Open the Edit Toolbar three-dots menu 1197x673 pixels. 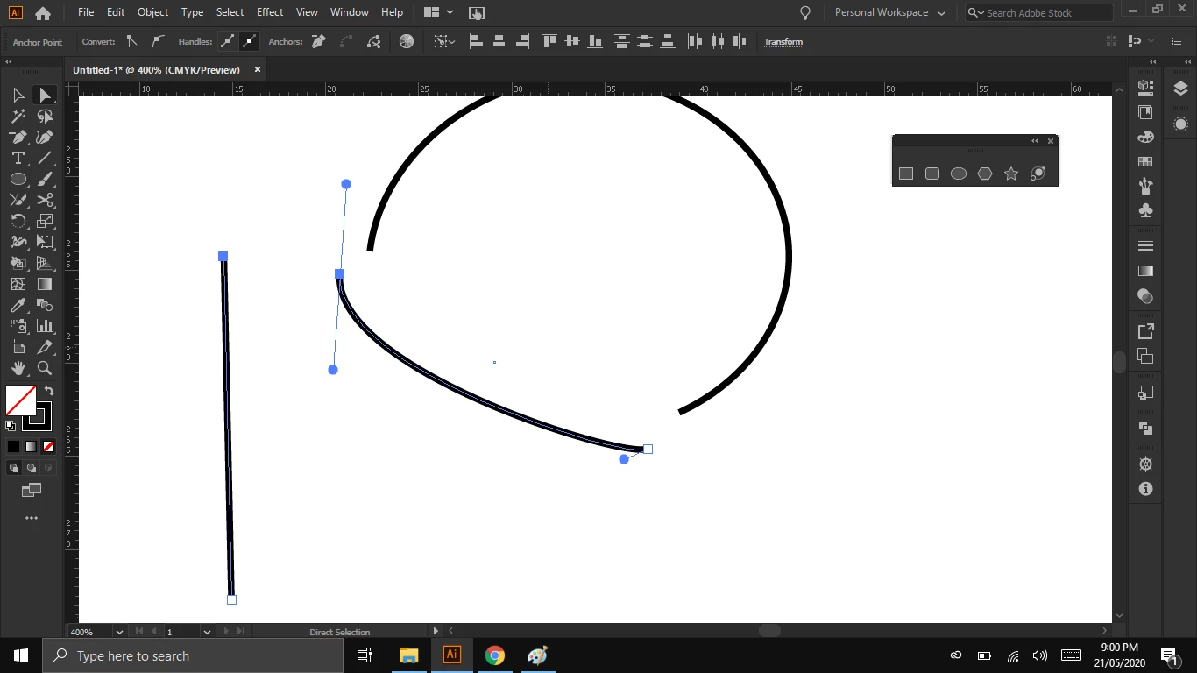pos(32,518)
